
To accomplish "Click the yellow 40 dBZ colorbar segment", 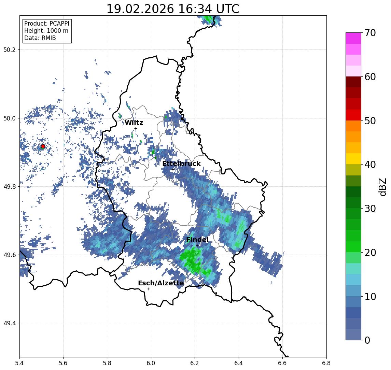I will pyautogui.click(x=353, y=159).
